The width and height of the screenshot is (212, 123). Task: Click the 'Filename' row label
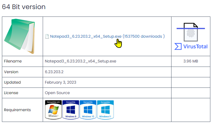13,61
